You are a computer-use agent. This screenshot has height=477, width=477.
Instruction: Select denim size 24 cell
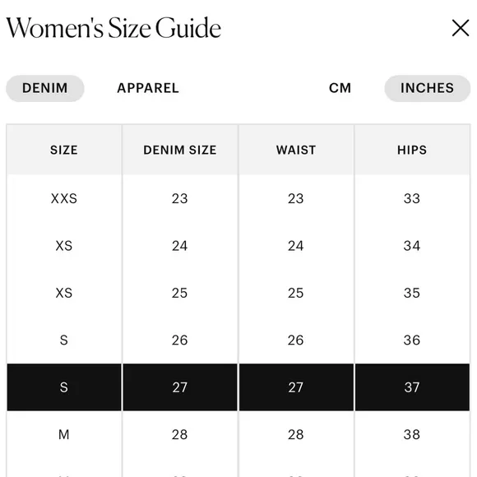click(180, 246)
